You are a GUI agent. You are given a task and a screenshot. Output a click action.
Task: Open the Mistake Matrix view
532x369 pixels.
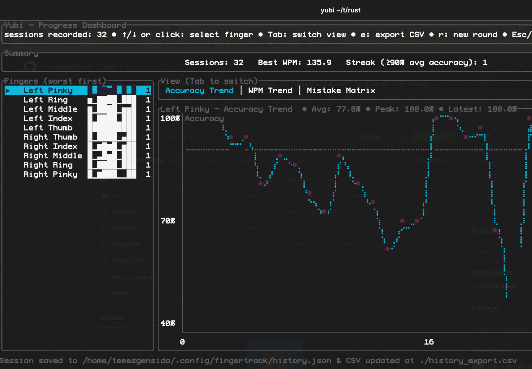[x=341, y=90]
